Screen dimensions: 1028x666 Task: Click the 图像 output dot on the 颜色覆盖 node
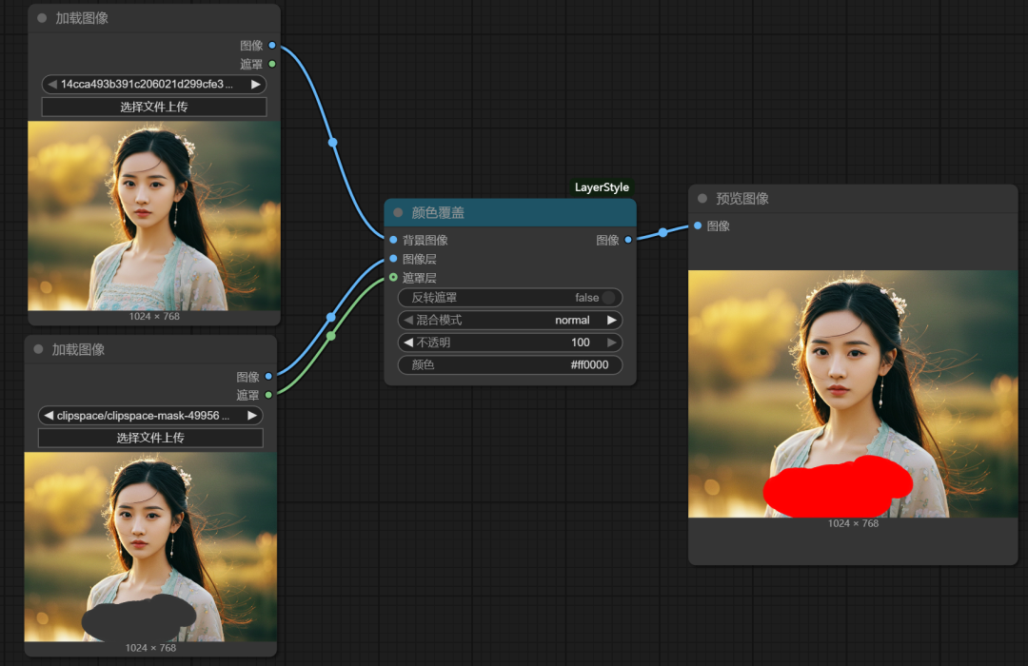629,240
